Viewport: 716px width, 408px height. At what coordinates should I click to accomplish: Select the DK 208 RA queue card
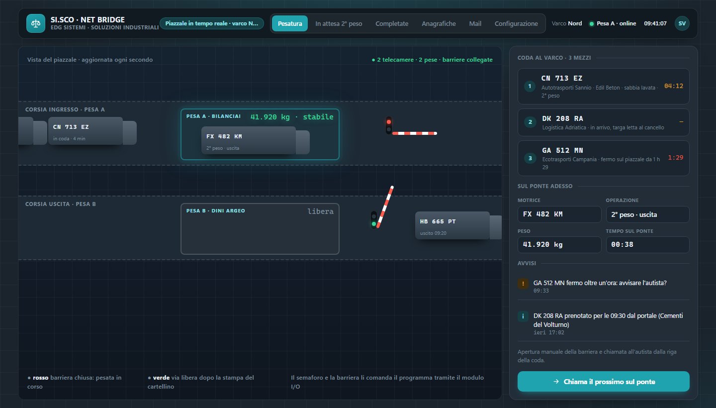(x=604, y=122)
